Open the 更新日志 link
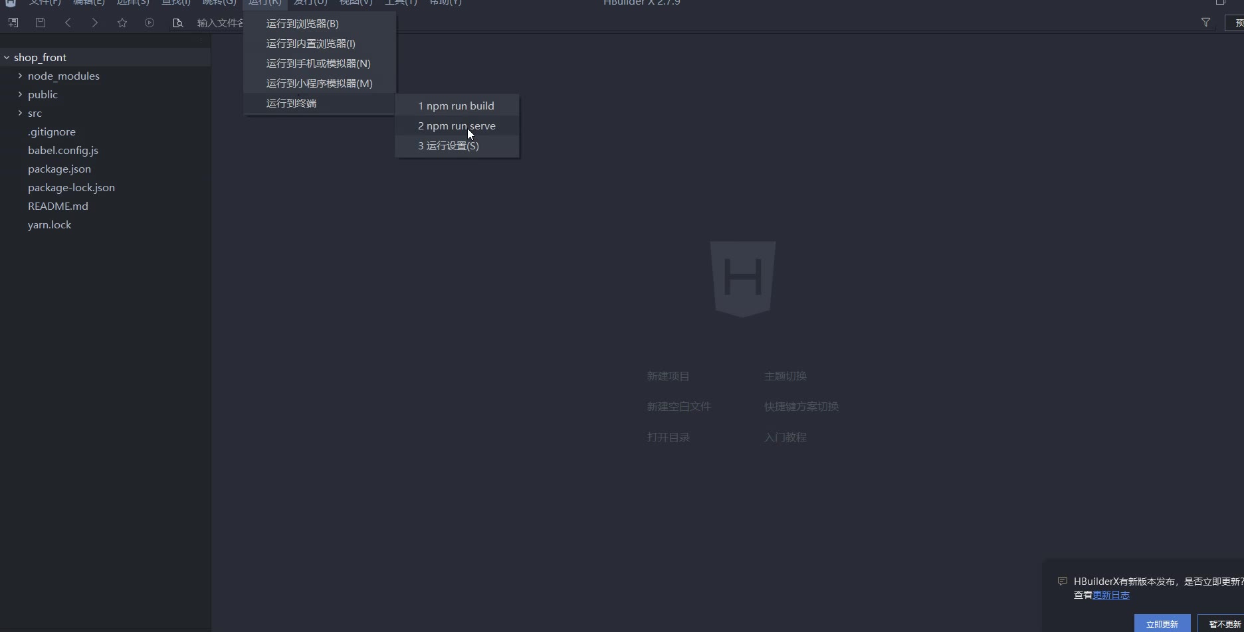Screen dimensions: 1244x632 1111,595
